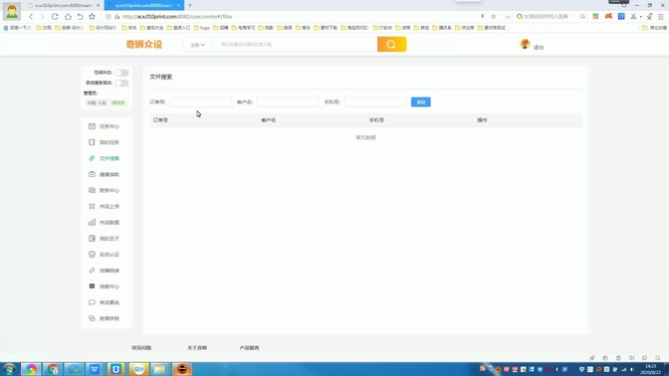The image size is (669, 376).
Task: Open 健康指数 sidebar entry
Action: click(105, 174)
